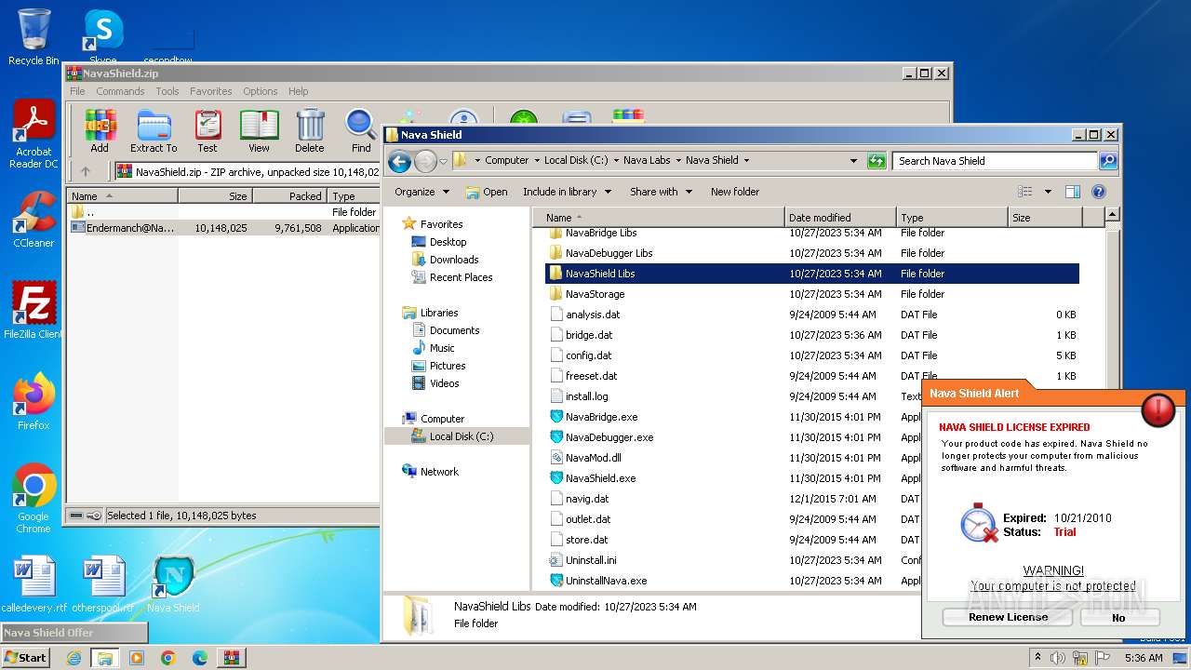Screen dimensions: 1191x670
Task: Select the config.dat file
Action: pos(588,355)
